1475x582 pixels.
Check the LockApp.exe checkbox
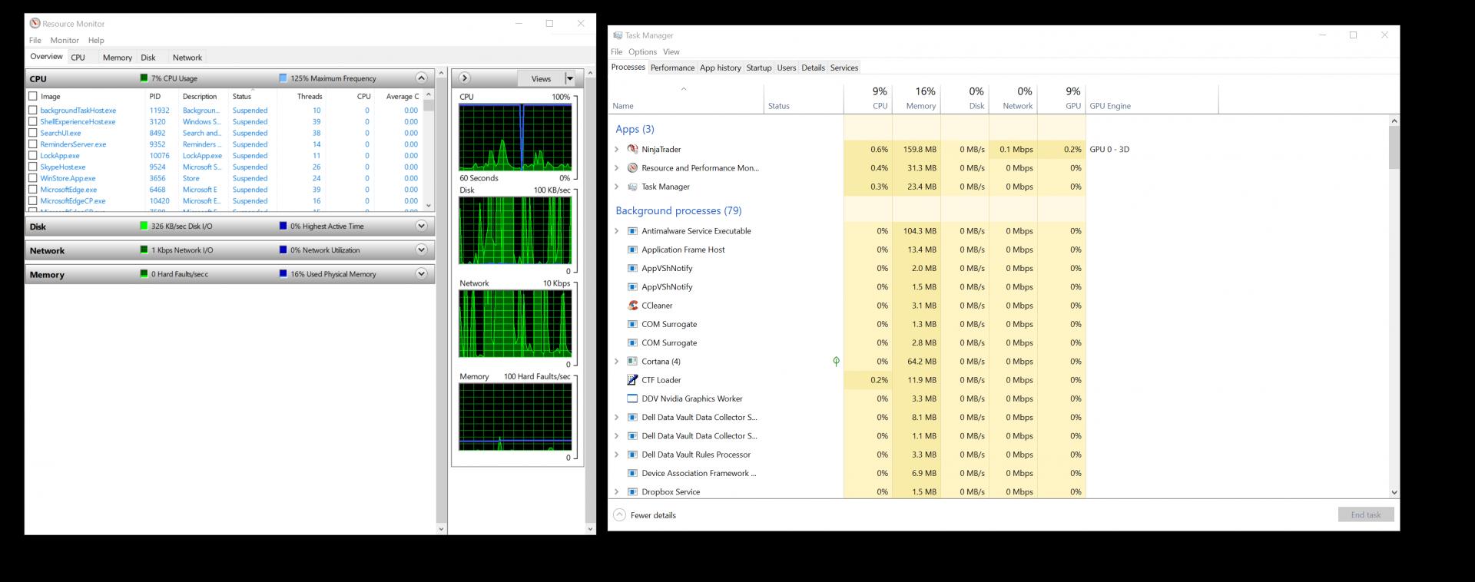tap(33, 155)
